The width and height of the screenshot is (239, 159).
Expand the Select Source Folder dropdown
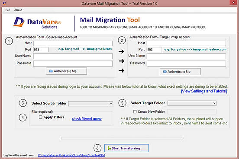click(x=90, y=104)
